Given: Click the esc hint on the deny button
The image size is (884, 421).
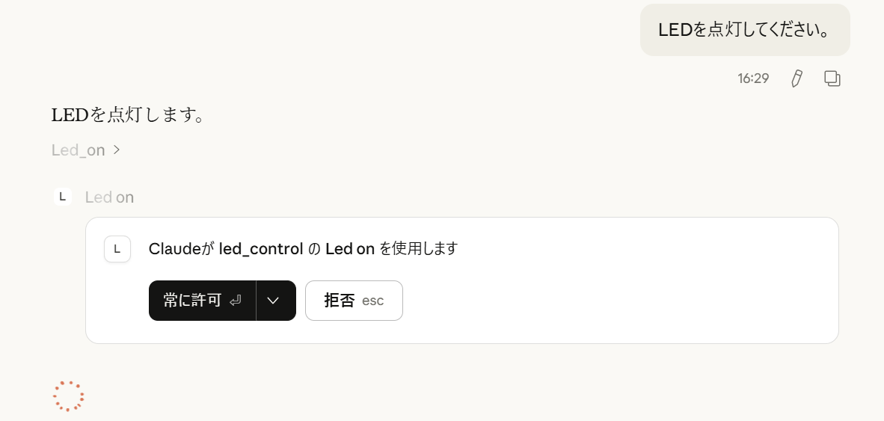Looking at the screenshot, I should [x=372, y=301].
